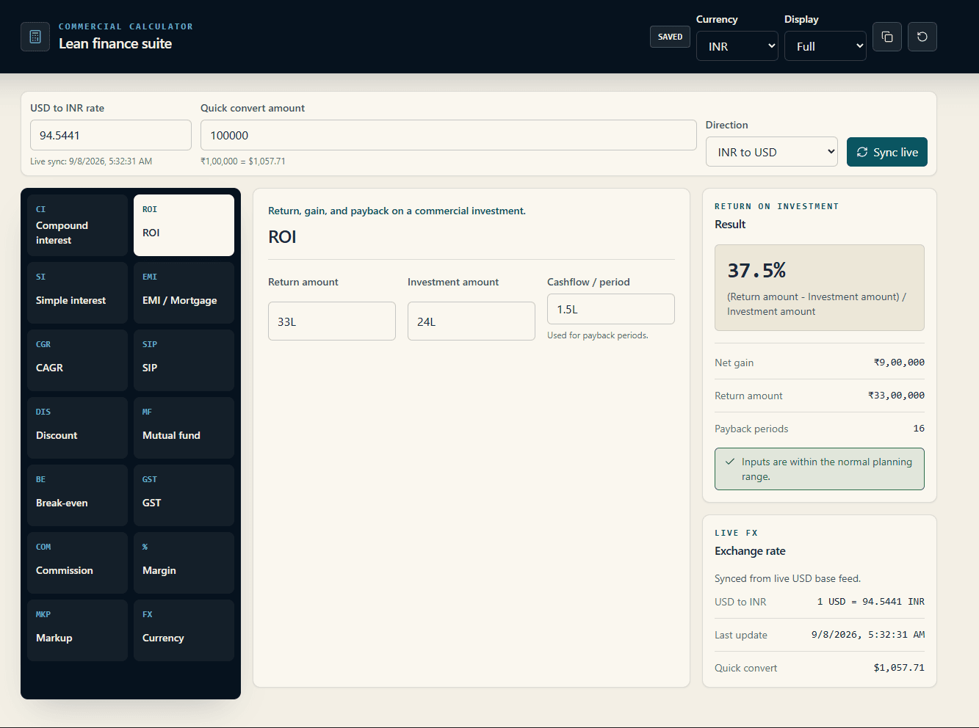Screen dimensions: 979x728
Task: Click the calculator logo icon
Action: (x=35, y=37)
